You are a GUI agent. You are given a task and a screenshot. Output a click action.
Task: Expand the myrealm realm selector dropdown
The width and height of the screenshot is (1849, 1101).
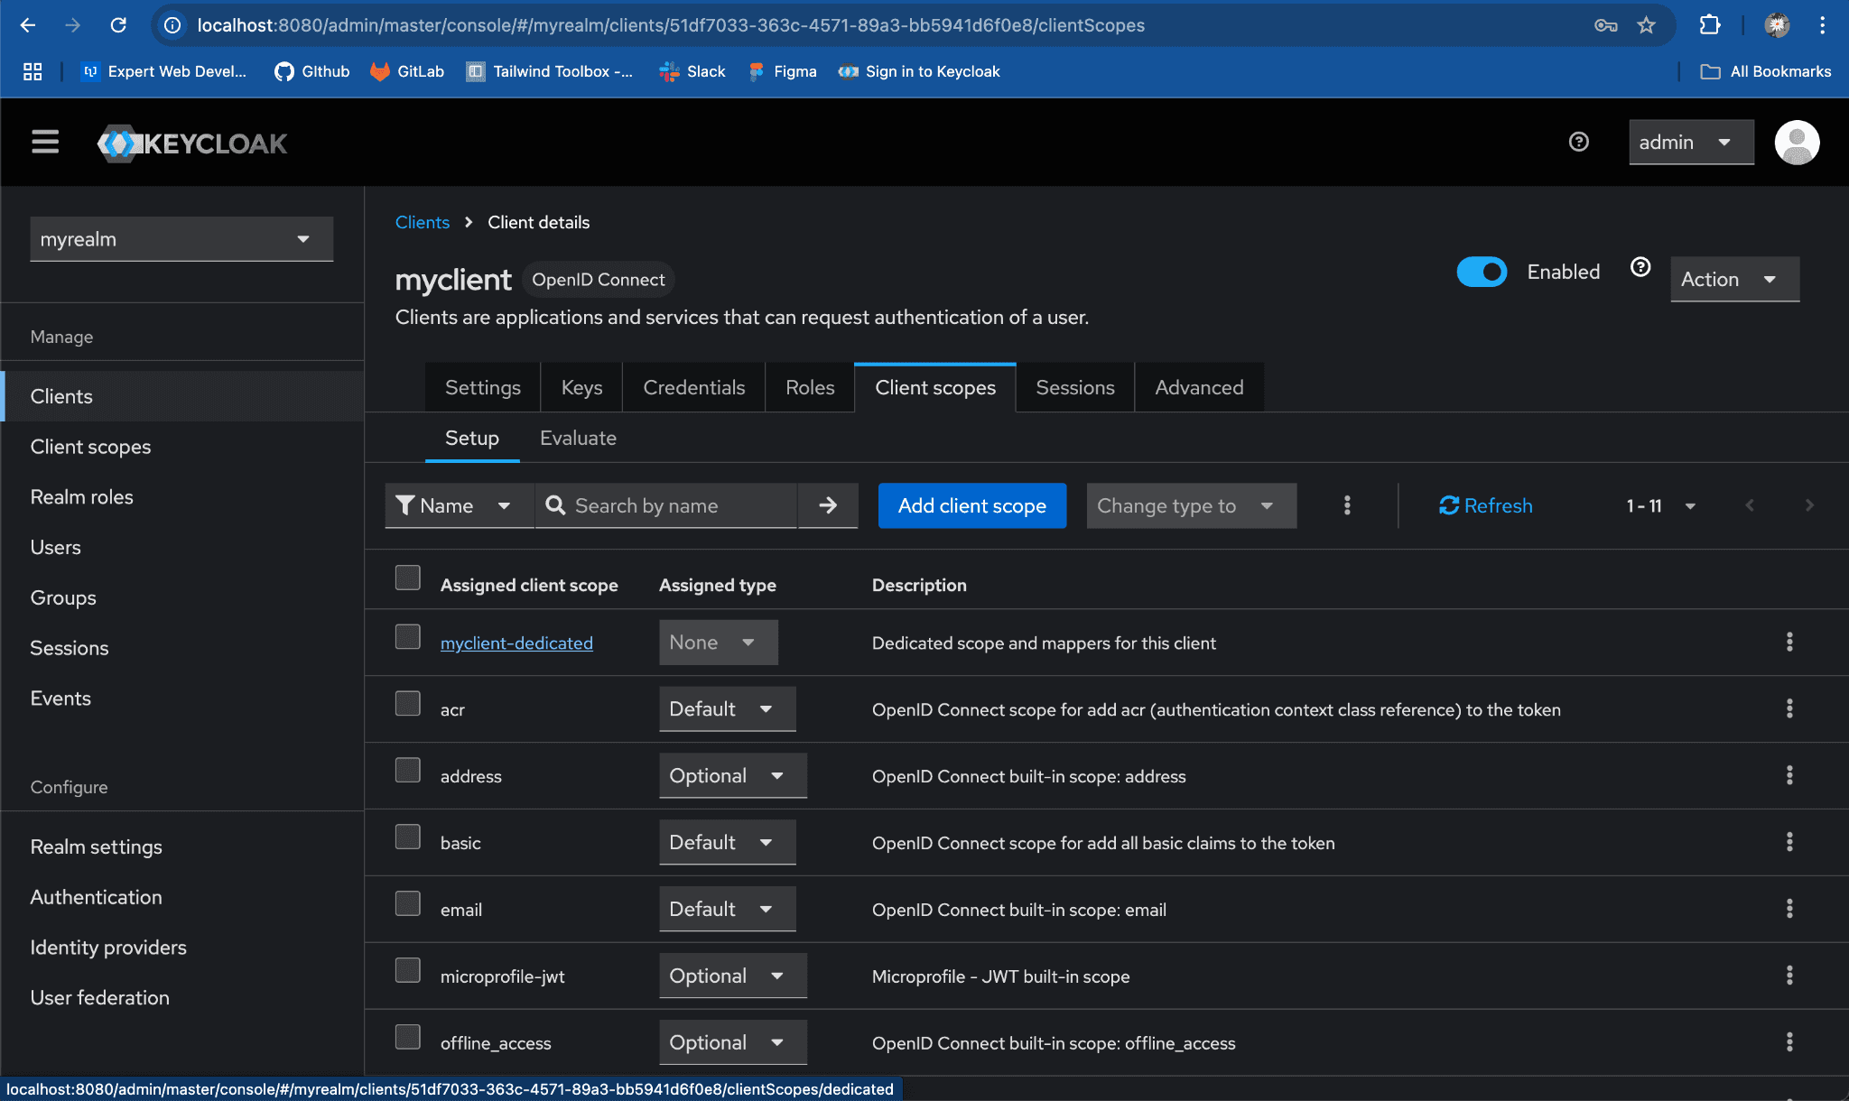[x=181, y=239]
